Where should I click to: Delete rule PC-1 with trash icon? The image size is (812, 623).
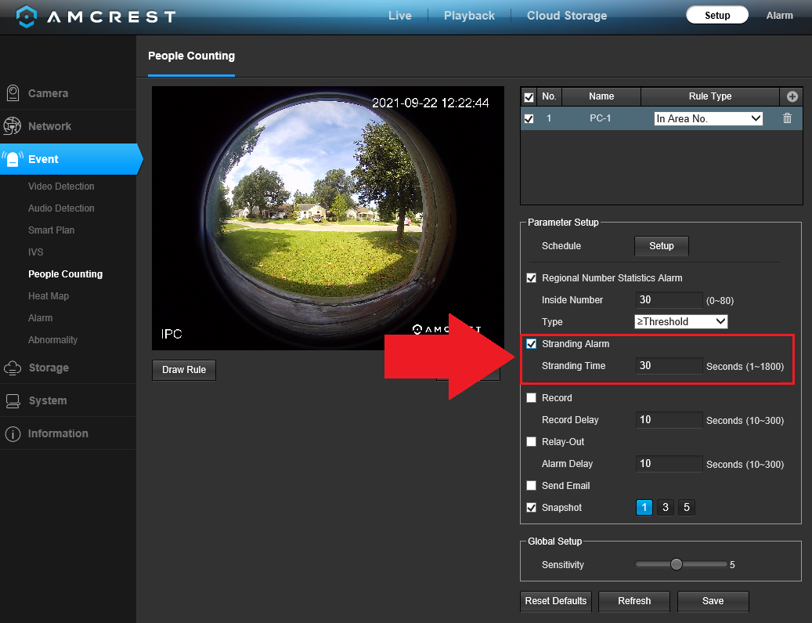click(787, 118)
